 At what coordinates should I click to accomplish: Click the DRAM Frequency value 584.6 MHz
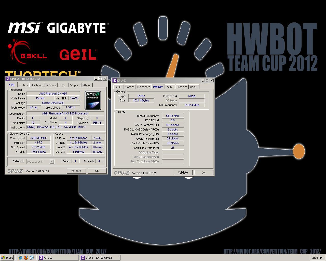(x=173, y=116)
